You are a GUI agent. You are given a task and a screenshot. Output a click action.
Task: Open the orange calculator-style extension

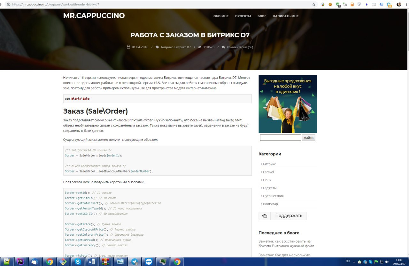pos(352,4)
